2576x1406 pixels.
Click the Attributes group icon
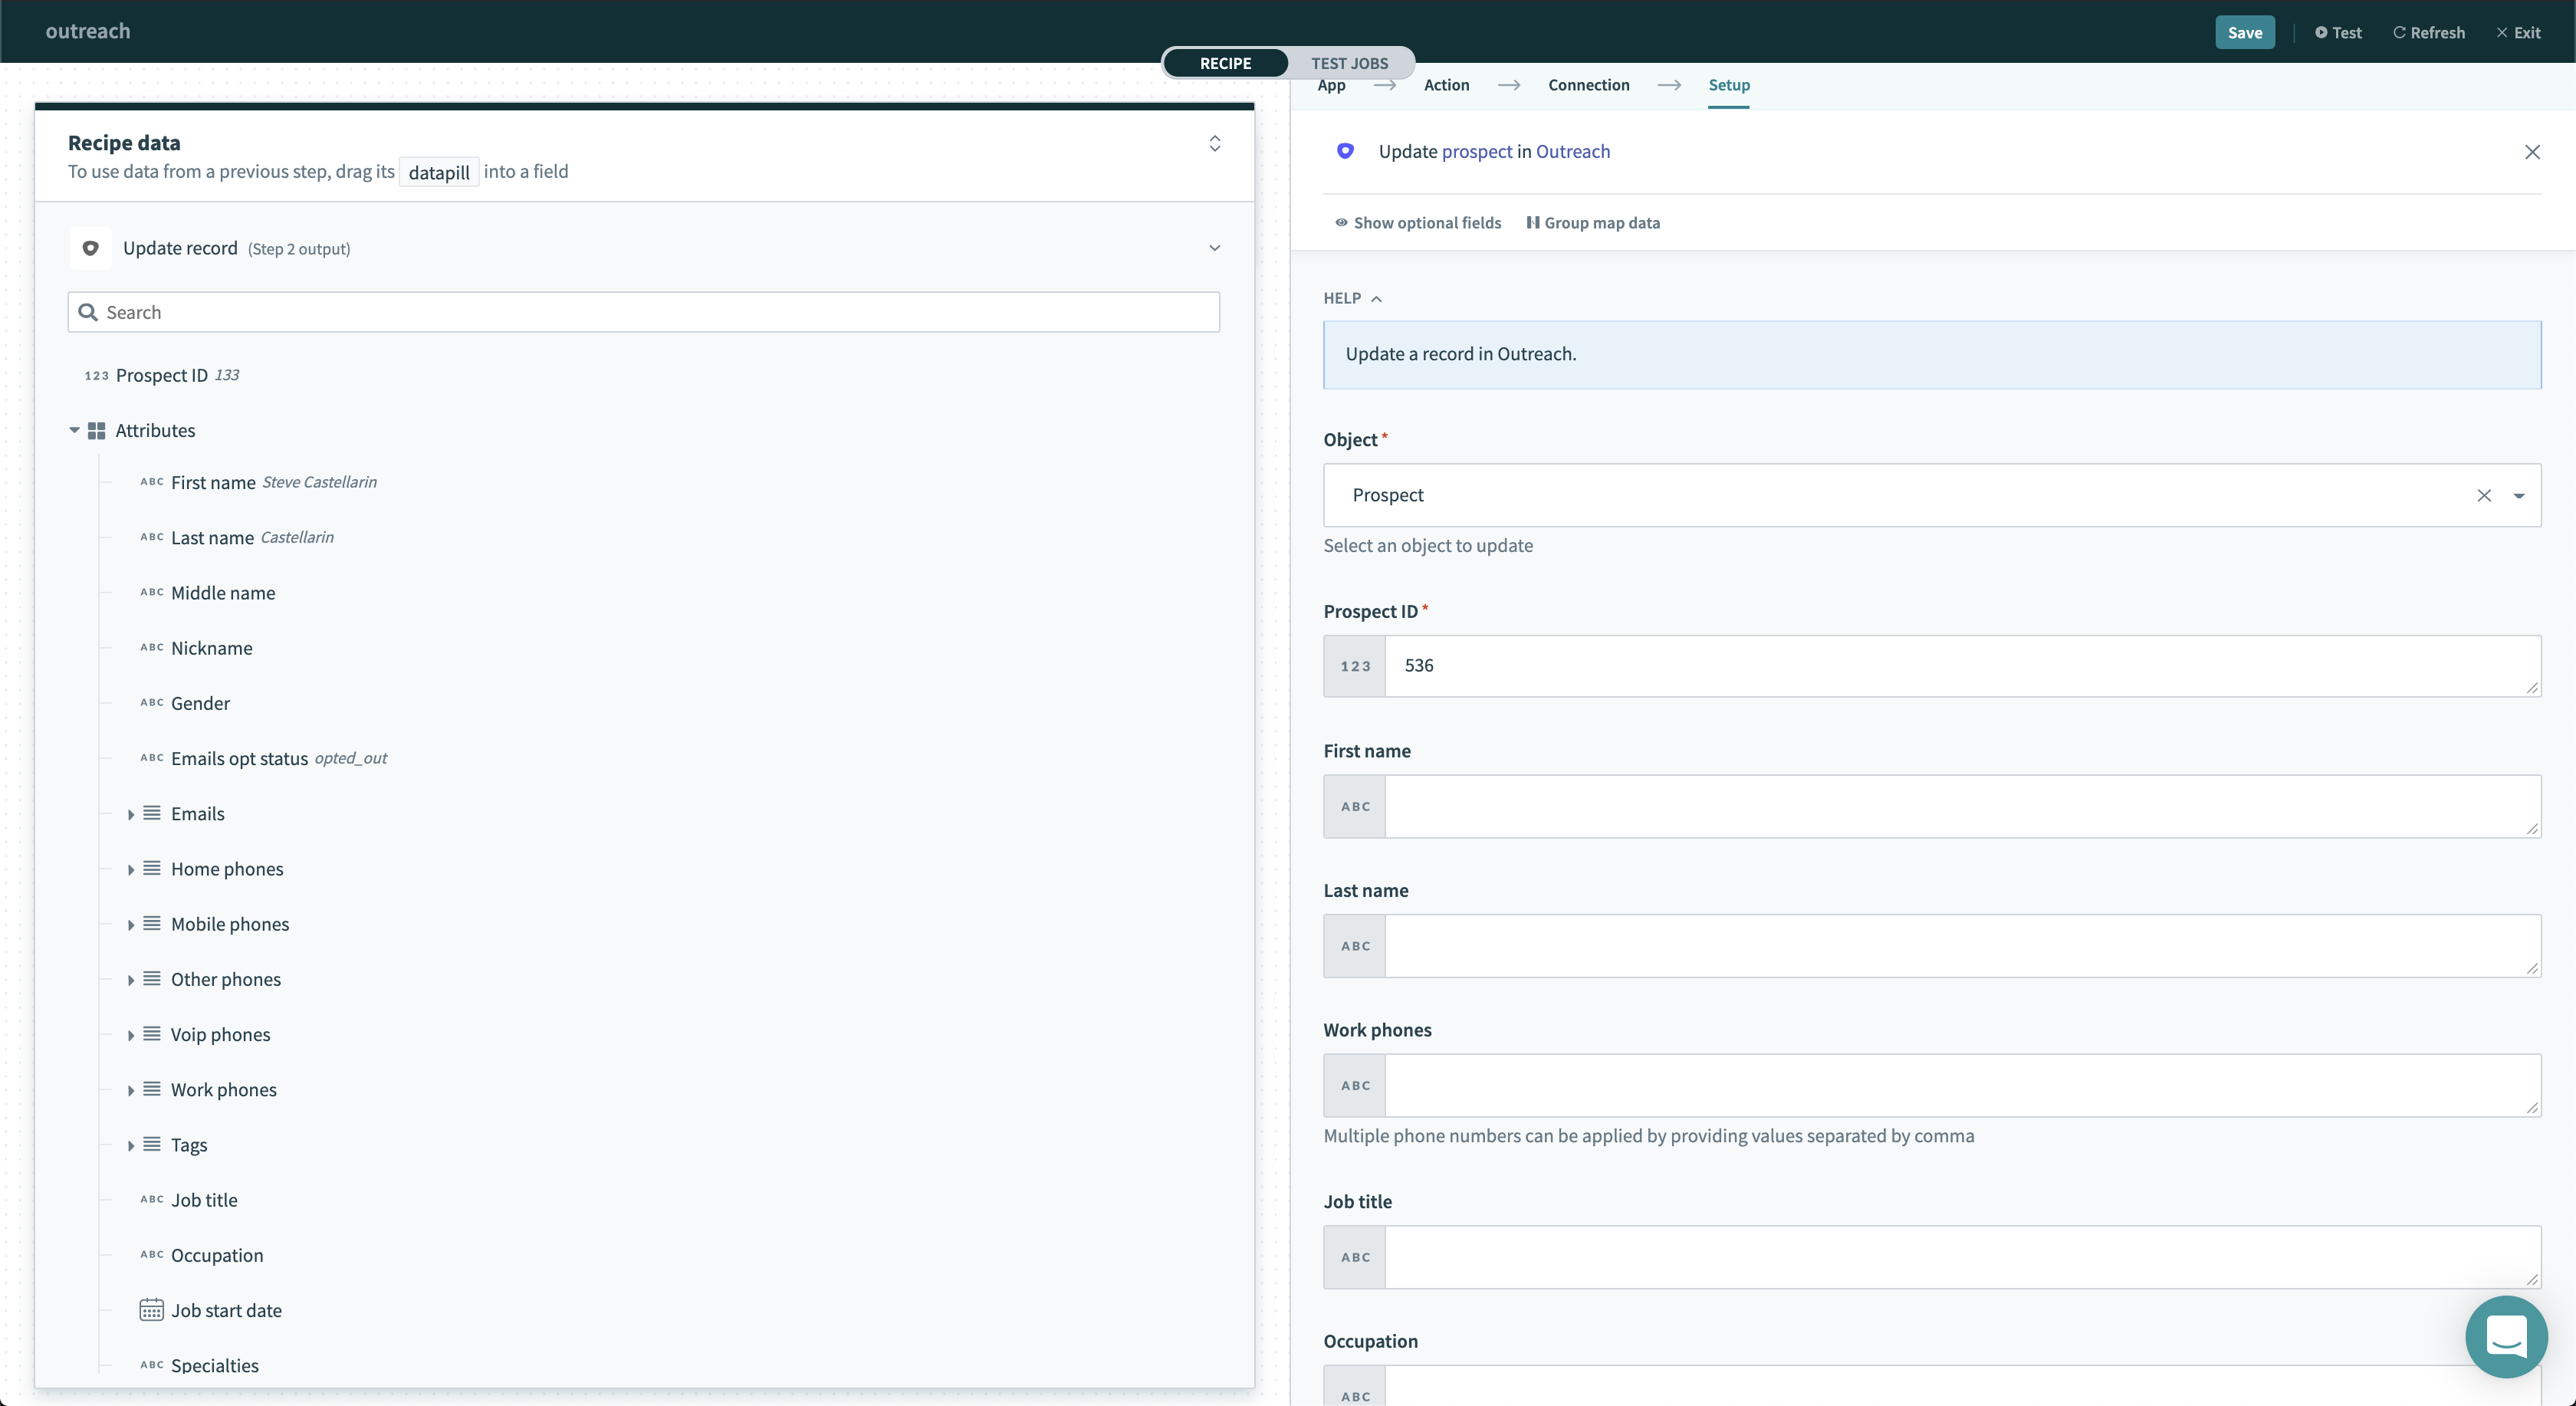95,429
